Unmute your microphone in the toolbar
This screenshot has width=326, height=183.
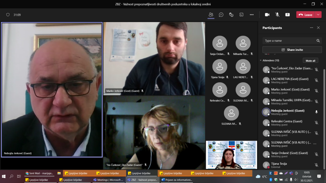click(x=277, y=15)
